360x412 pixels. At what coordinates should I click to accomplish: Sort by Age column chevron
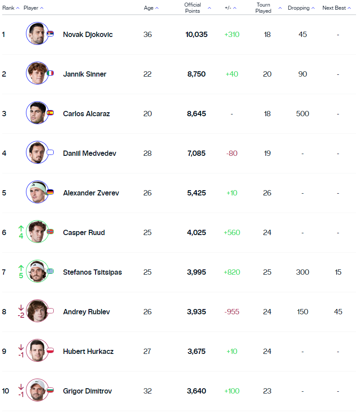pyautogui.click(x=157, y=8)
